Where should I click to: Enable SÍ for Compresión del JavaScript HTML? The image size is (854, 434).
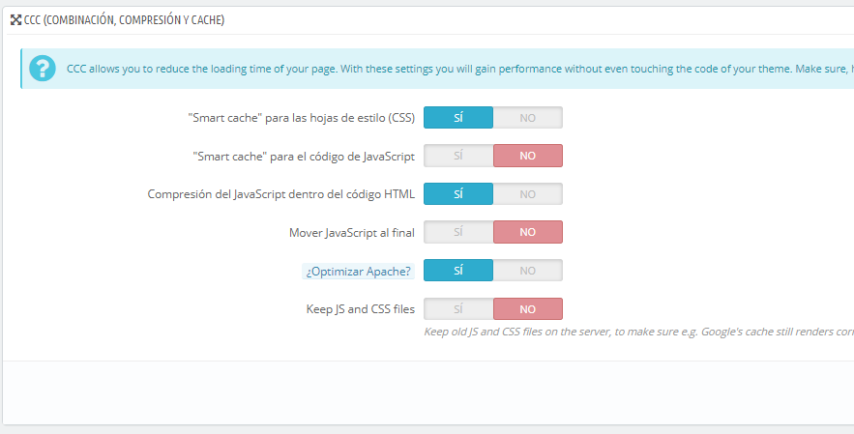pyautogui.click(x=458, y=194)
